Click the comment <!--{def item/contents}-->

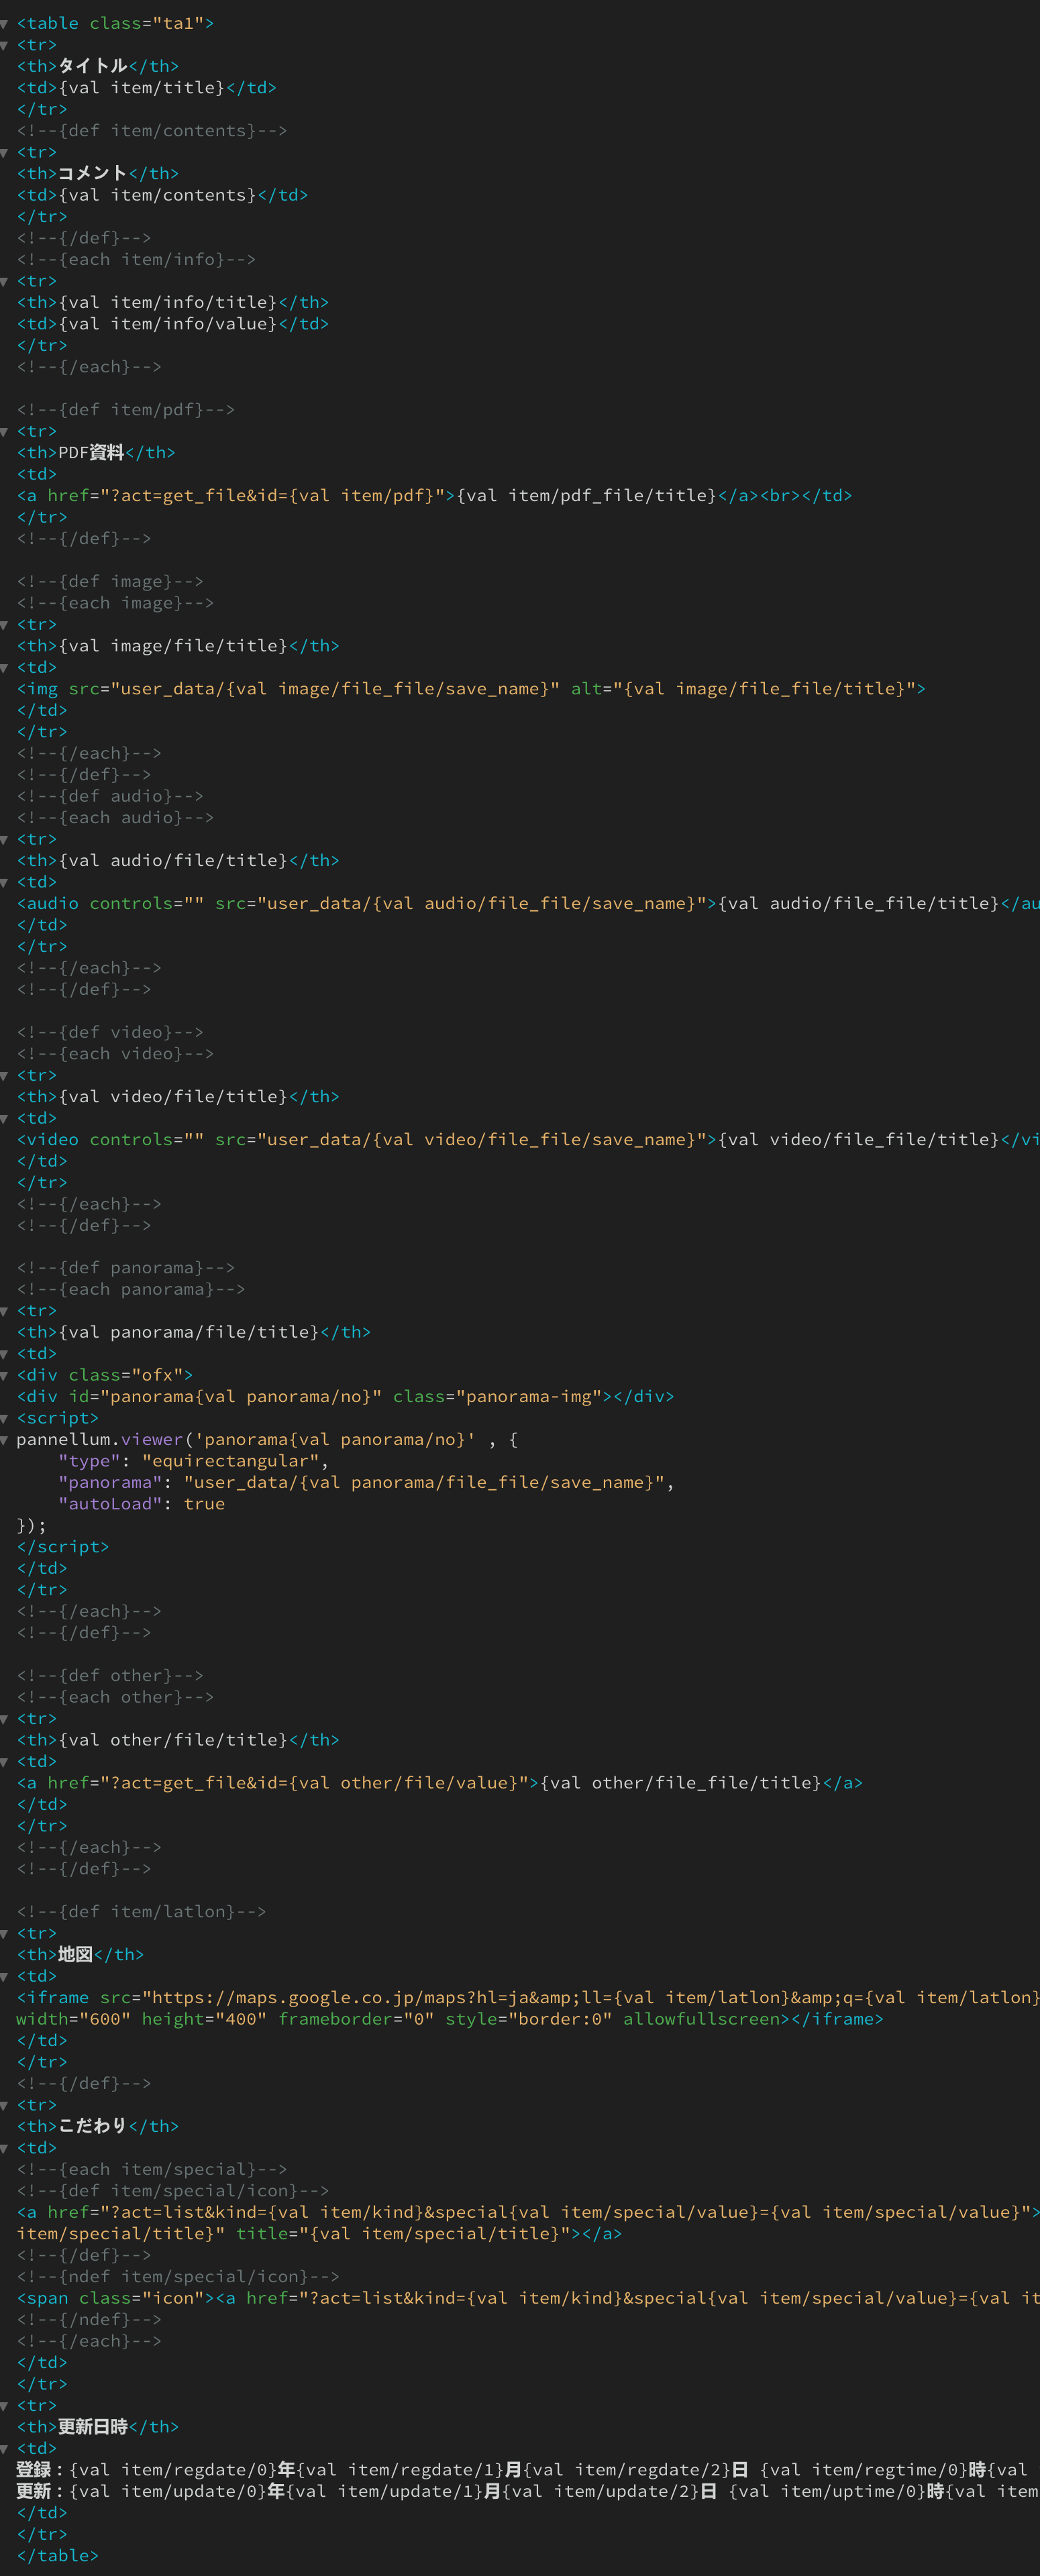click(152, 131)
